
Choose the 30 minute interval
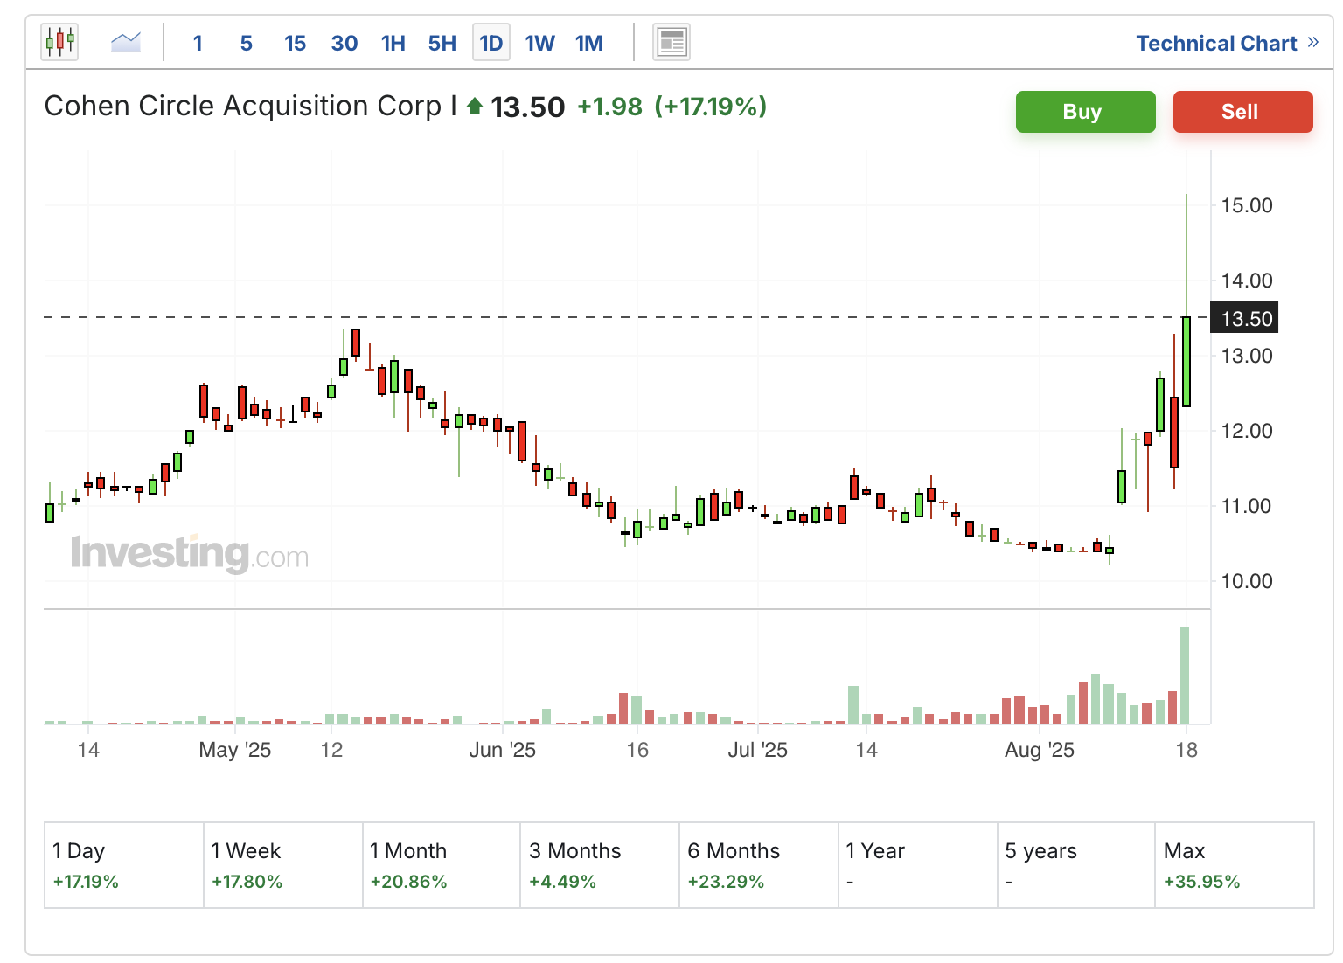point(344,43)
